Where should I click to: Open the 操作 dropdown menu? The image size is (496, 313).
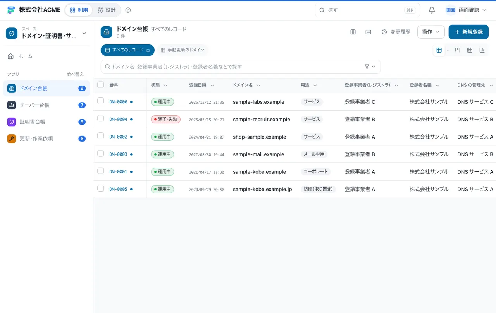431,32
